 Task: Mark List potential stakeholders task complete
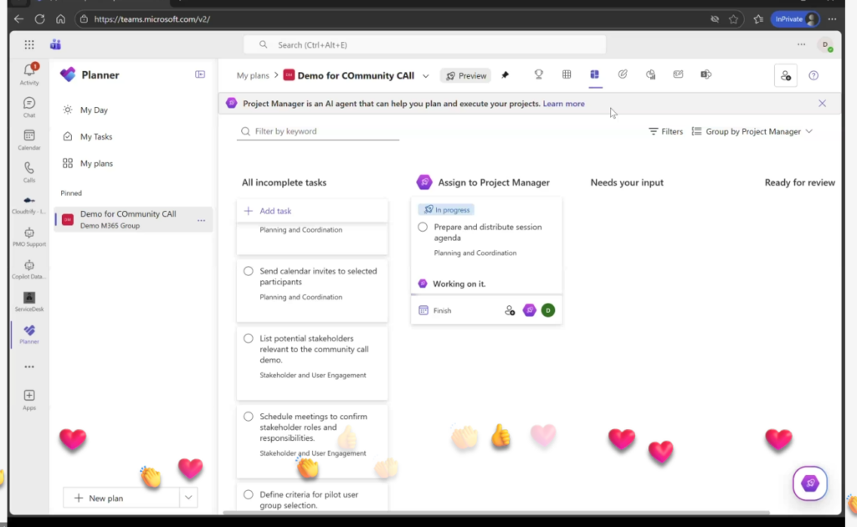tap(248, 339)
